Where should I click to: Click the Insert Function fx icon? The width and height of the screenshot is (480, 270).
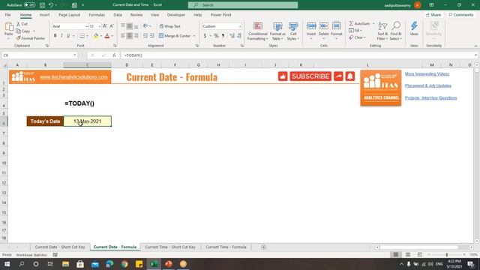pyautogui.click(x=114, y=55)
